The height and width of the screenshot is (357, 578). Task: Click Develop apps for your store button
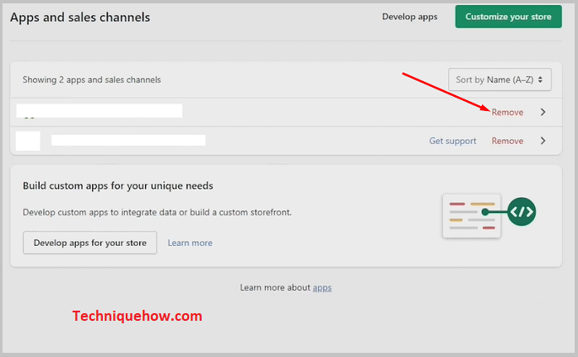[90, 242]
